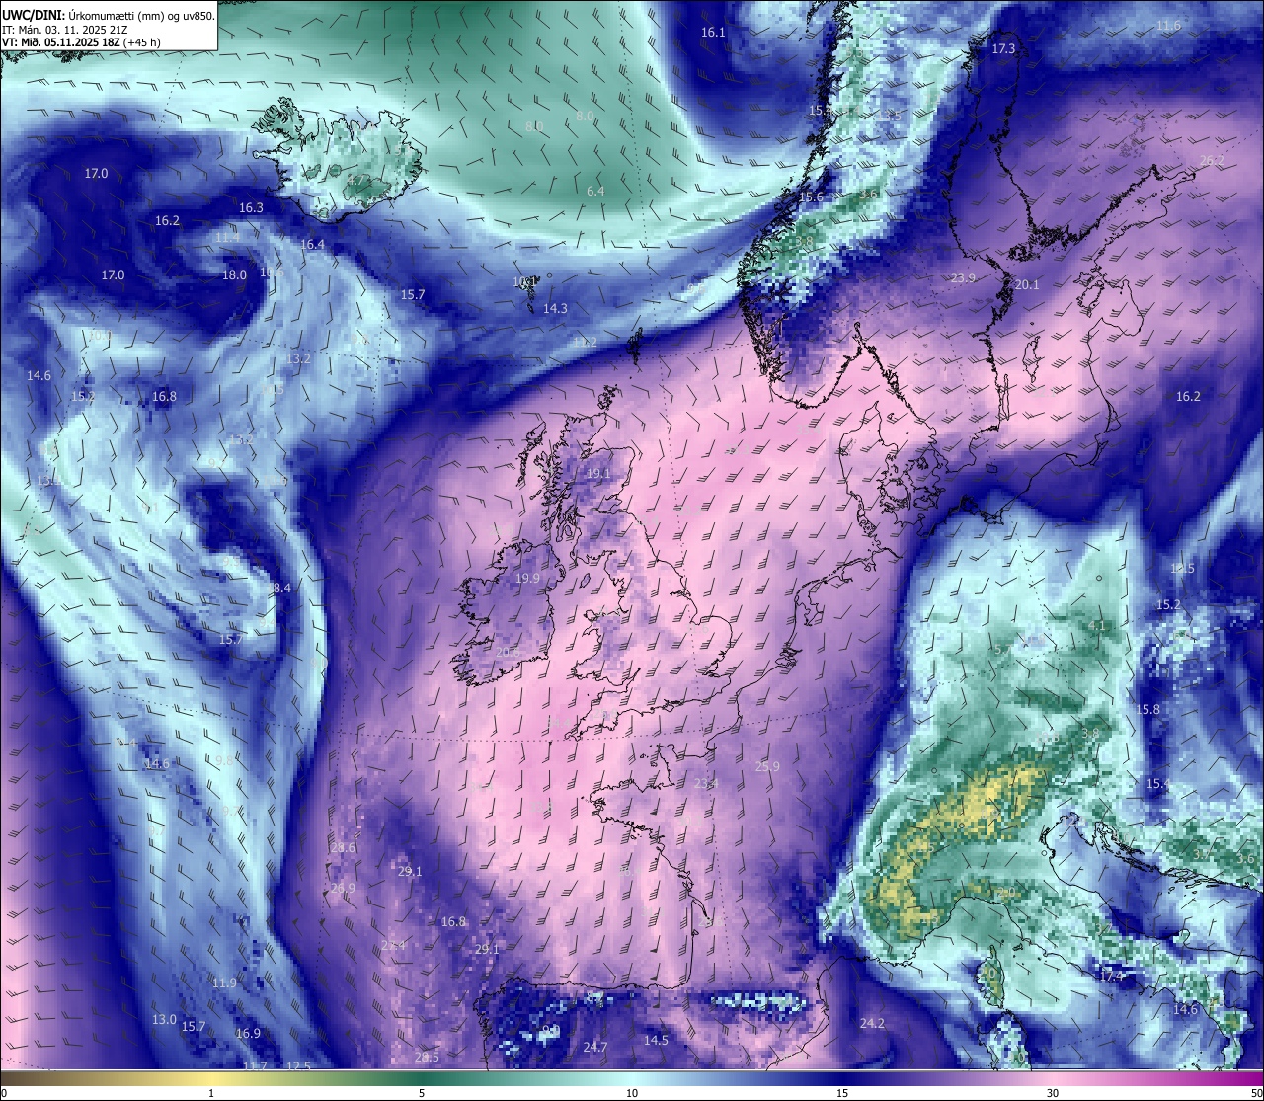Click the map value 11.4
The width and height of the screenshot is (1264, 1101).
[x=227, y=238]
